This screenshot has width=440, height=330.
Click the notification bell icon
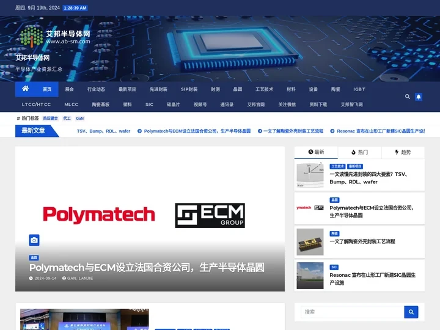419,97
